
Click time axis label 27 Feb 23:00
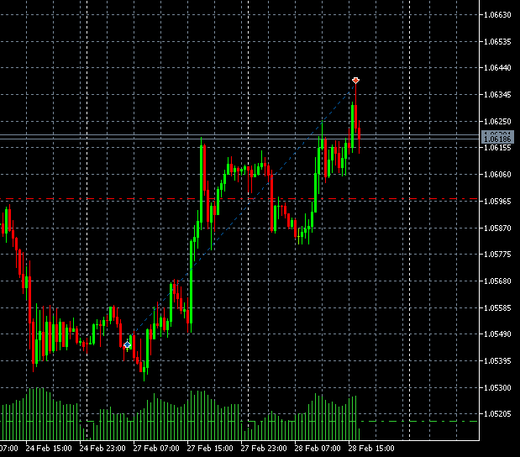[x=264, y=449]
